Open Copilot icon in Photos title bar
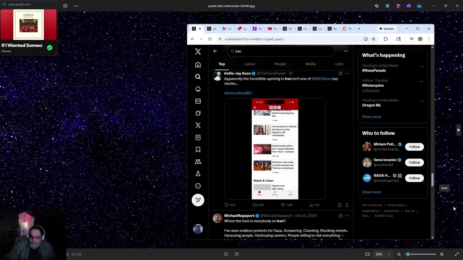463x260 pixels. click(377, 6)
